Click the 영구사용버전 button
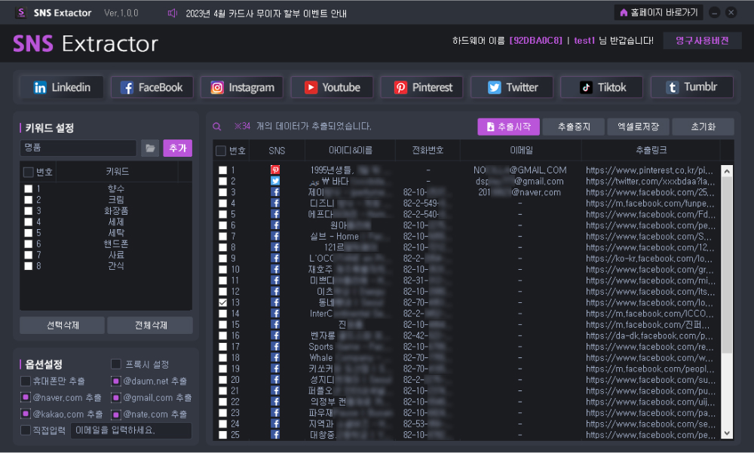 pos(702,41)
